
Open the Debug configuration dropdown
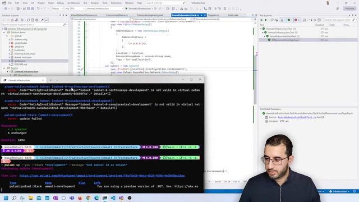click(57, 9)
